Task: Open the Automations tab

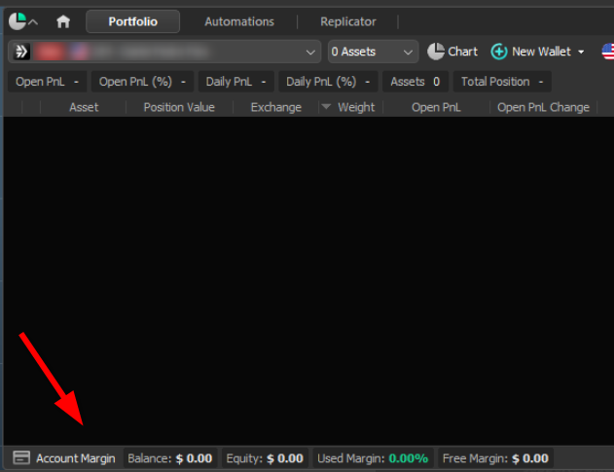Action: pyautogui.click(x=239, y=21)
